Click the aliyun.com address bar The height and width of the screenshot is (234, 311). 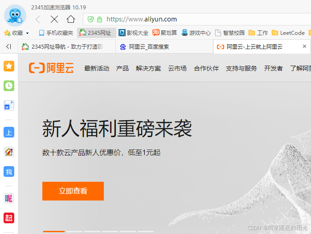(x=197, y=19)
